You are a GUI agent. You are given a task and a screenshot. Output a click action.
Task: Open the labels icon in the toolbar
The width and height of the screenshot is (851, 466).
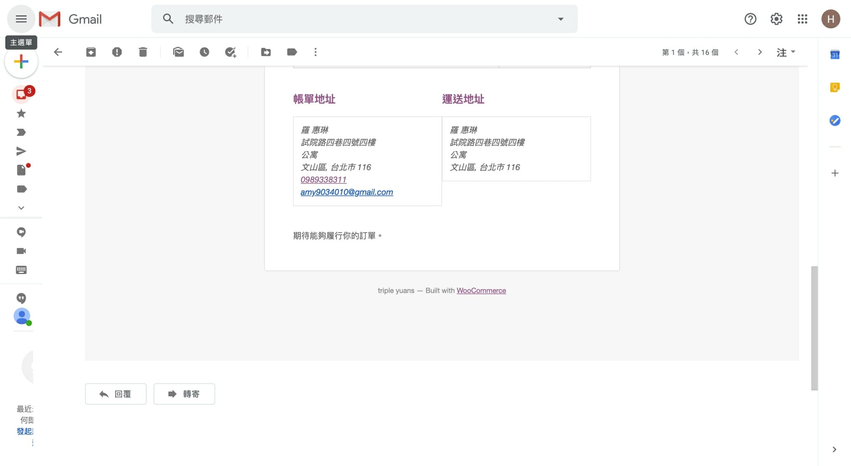click(x=292, y=52)
